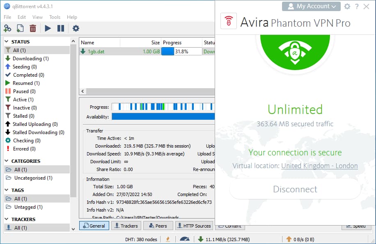The width and height of the screenshot is (376, 244).
Task: Sort torrents by the Size column
Action: point(140,42)
